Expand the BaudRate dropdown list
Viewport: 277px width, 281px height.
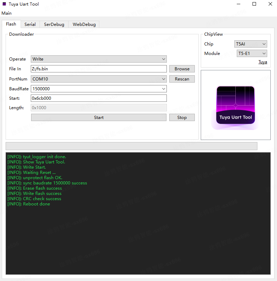click(99, 89)
